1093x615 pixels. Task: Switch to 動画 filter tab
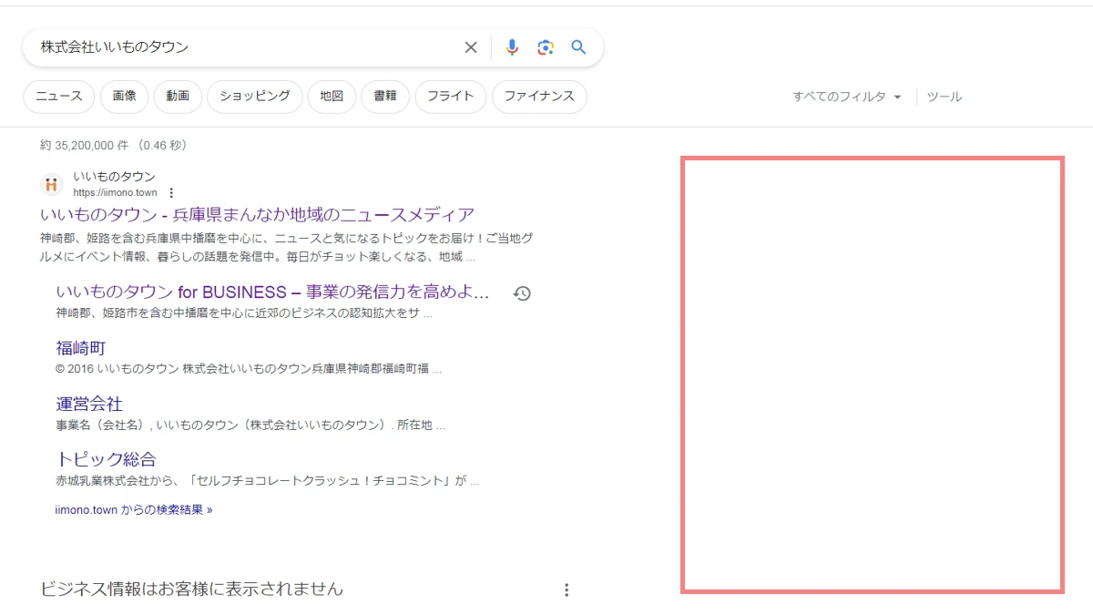[x=178, y=97]
